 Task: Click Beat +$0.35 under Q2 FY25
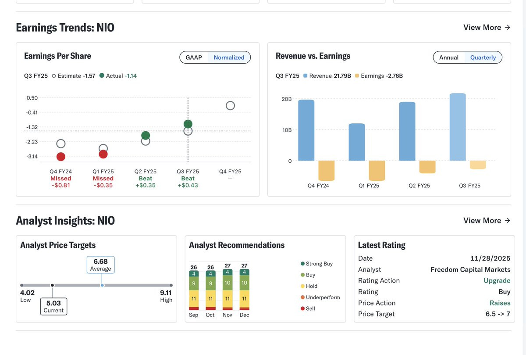click(x=146, y=182)
